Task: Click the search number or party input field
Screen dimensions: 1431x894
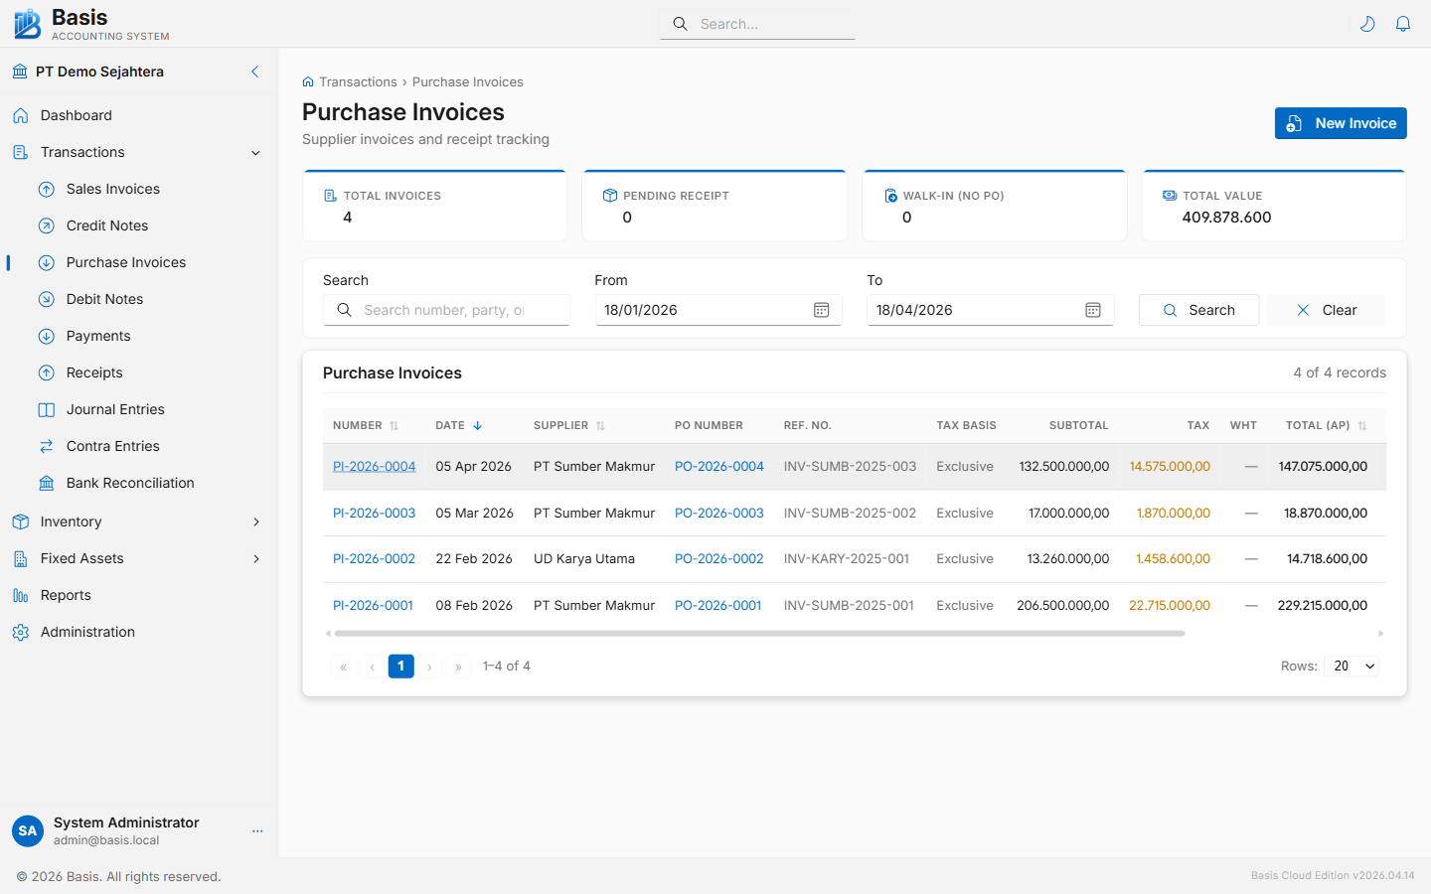Action: coord(447,309)
